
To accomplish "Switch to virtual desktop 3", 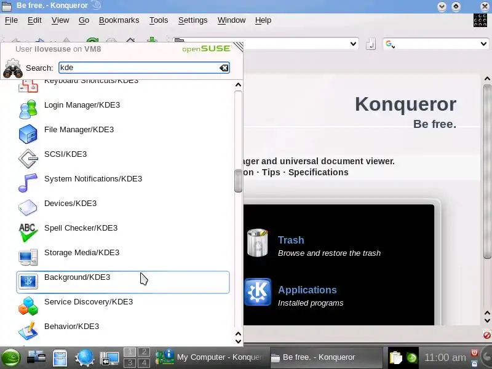I will click(130, 363).
